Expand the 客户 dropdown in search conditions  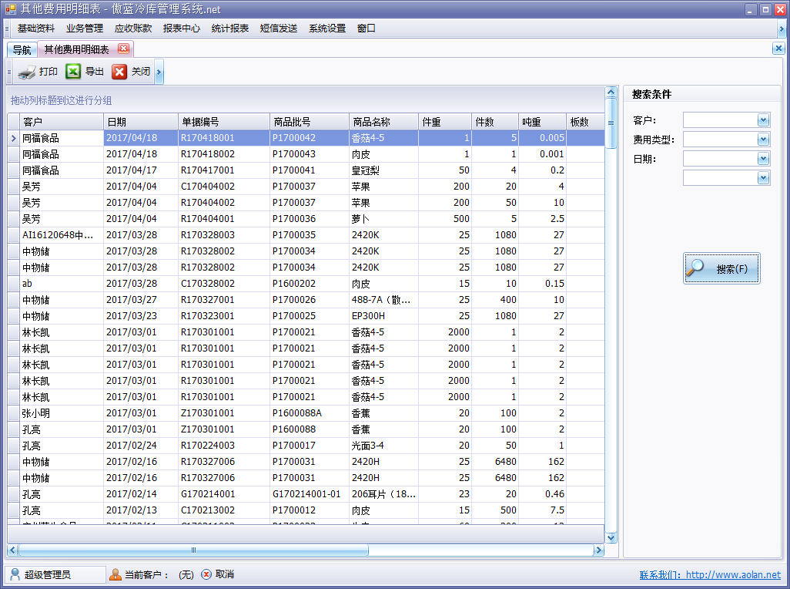point(763,120)
